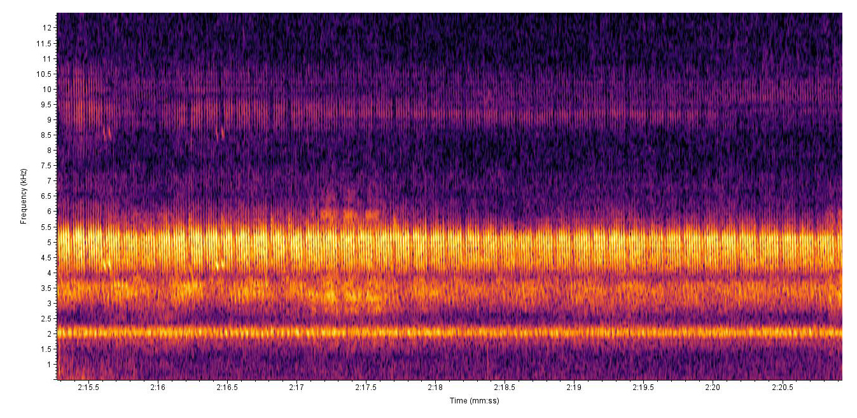Click the 1 kHz frequency axis label

[48, 365]
